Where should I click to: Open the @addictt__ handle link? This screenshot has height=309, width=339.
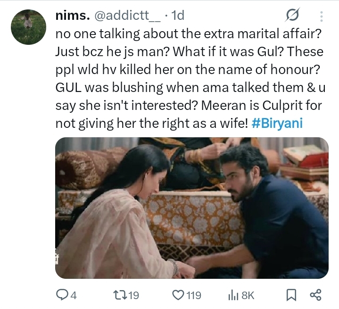click(x=127, y=16)
